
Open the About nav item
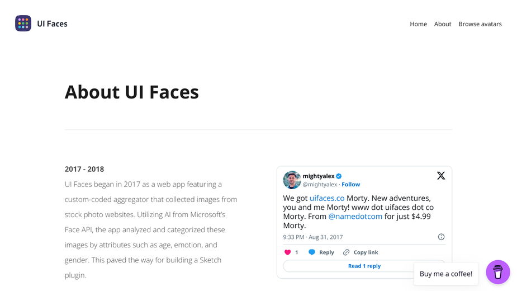(443, 24)
